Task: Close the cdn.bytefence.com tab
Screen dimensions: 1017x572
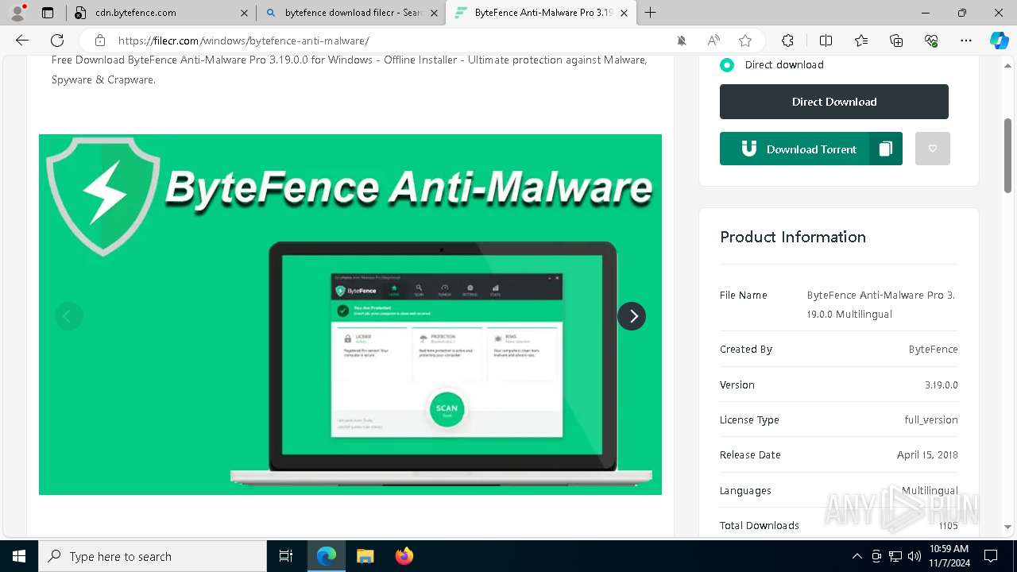Action: click(x=244, y=13)
